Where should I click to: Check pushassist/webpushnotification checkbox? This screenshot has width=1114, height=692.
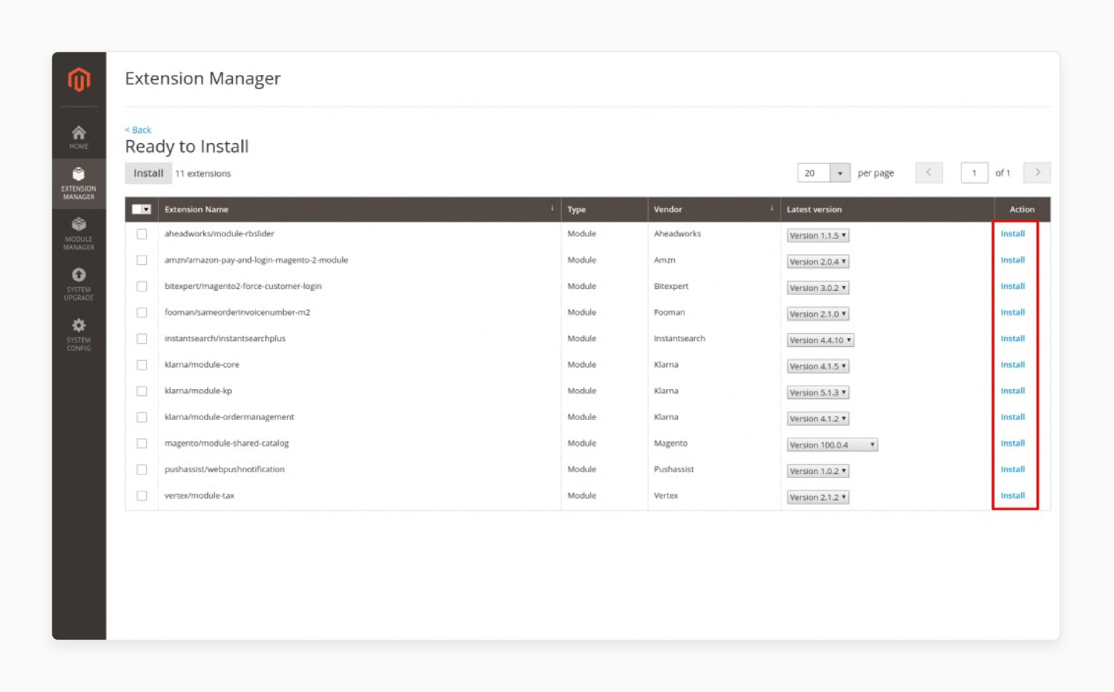142,469
